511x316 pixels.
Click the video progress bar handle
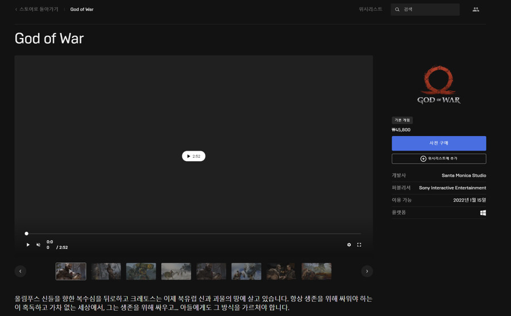point(26,233)
